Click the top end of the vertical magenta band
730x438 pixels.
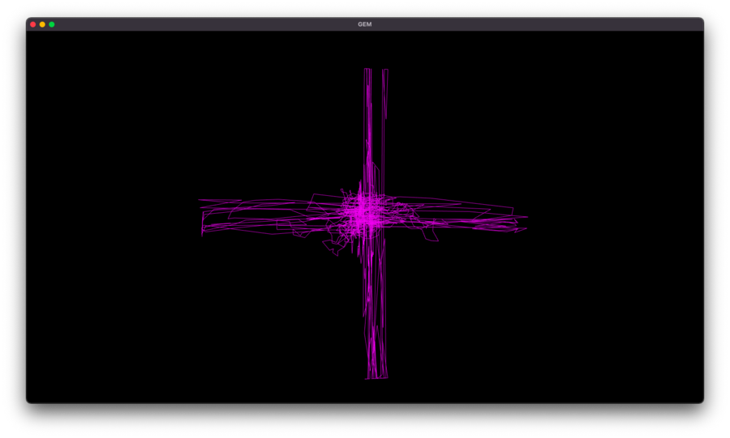367,71
